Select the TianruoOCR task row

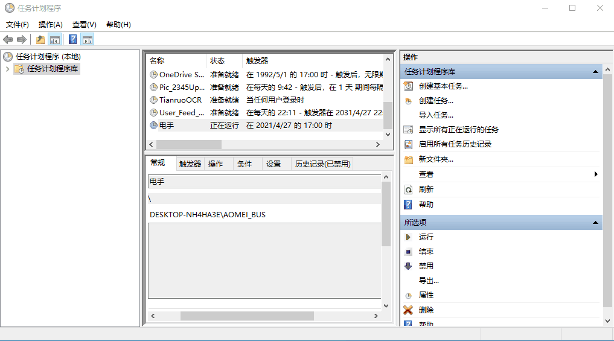(181, 100)
